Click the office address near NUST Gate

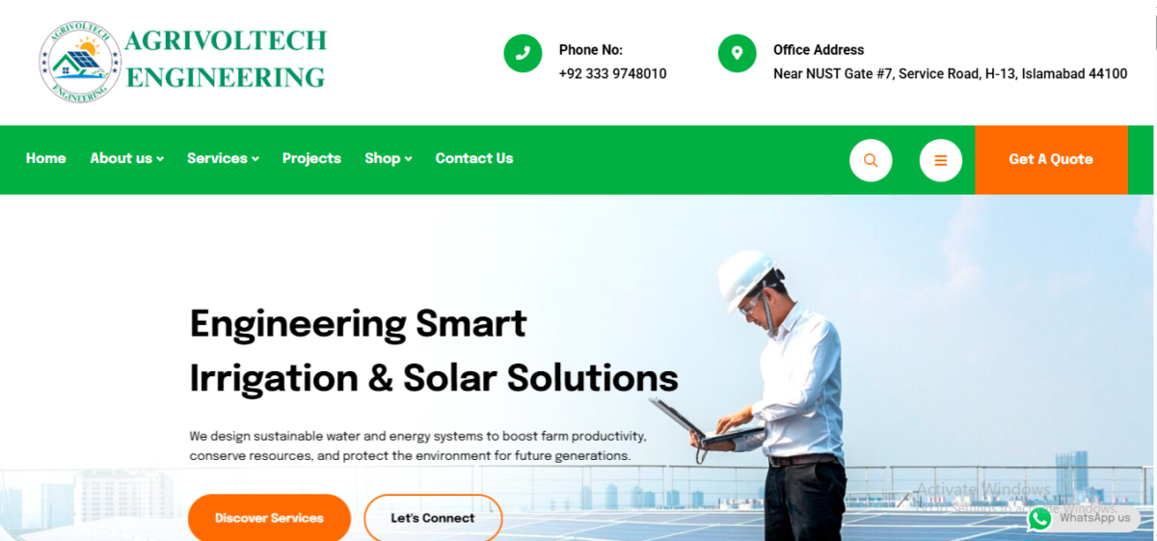(x=950, y=73)
